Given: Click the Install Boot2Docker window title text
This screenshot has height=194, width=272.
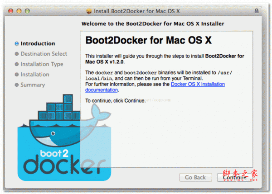Looking at the screenshot, I should click(x=137, y=11).
